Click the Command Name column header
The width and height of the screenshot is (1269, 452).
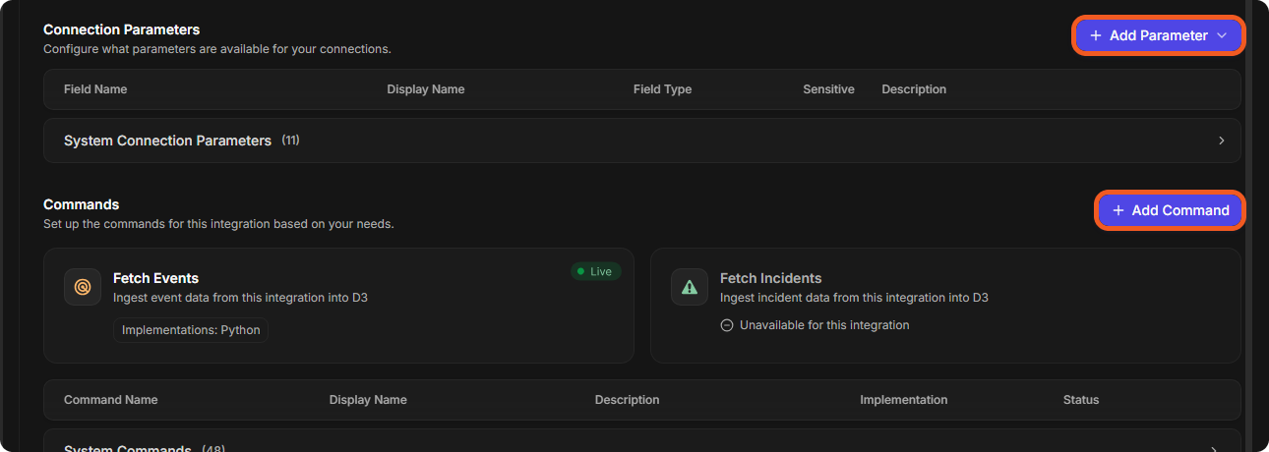click(x=110, y=400)
